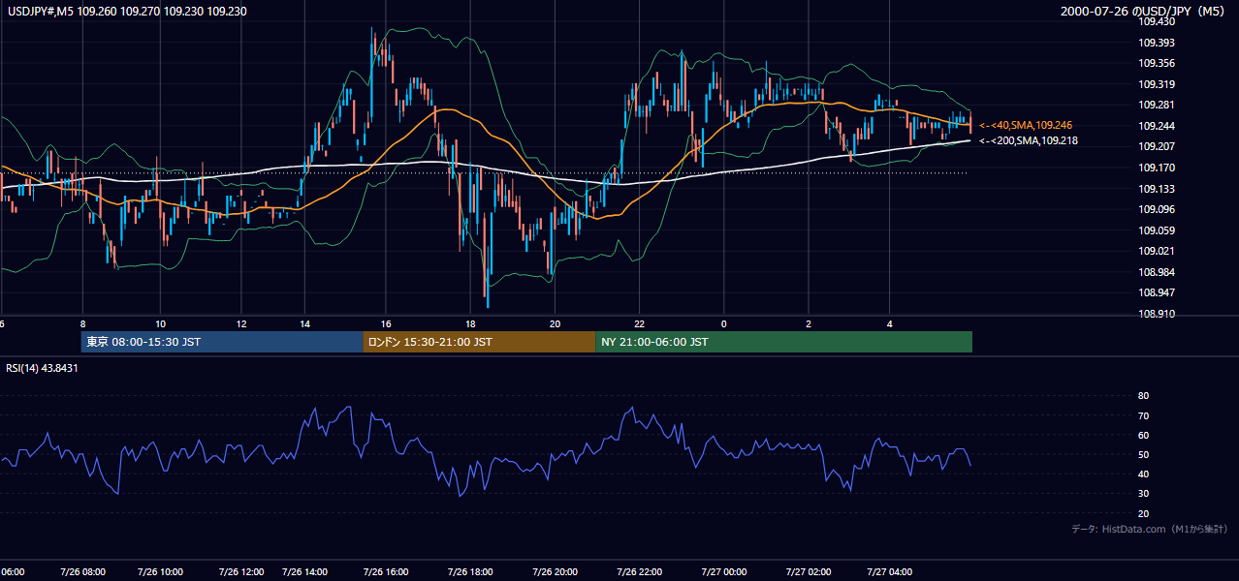
Task: Click the 109.059 price axis label
Action: (x=1157, y=230)
